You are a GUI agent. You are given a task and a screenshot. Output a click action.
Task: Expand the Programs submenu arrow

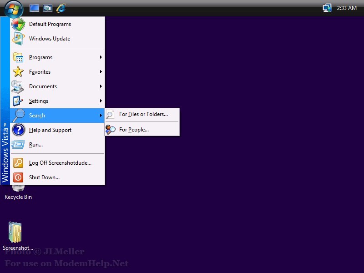(101, 57)
